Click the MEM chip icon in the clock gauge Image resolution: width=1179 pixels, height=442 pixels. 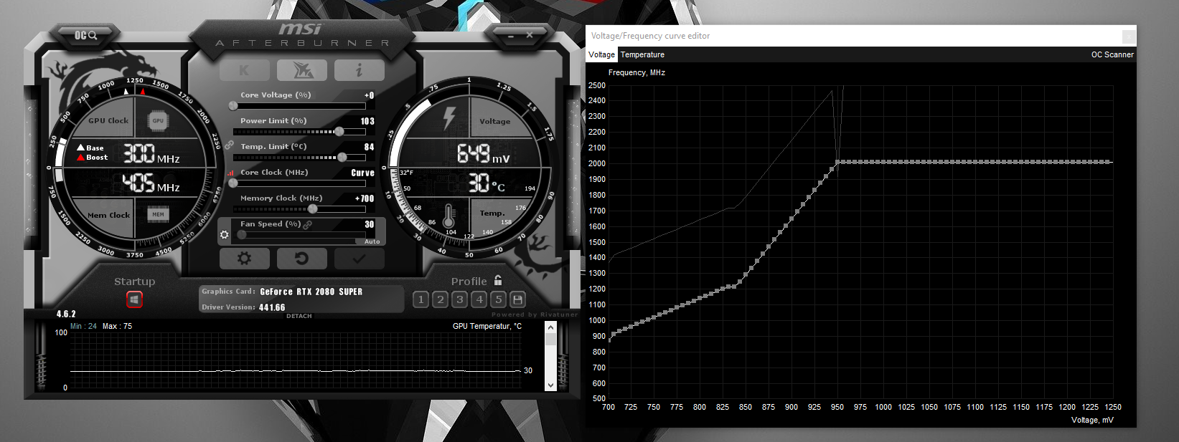158,214
